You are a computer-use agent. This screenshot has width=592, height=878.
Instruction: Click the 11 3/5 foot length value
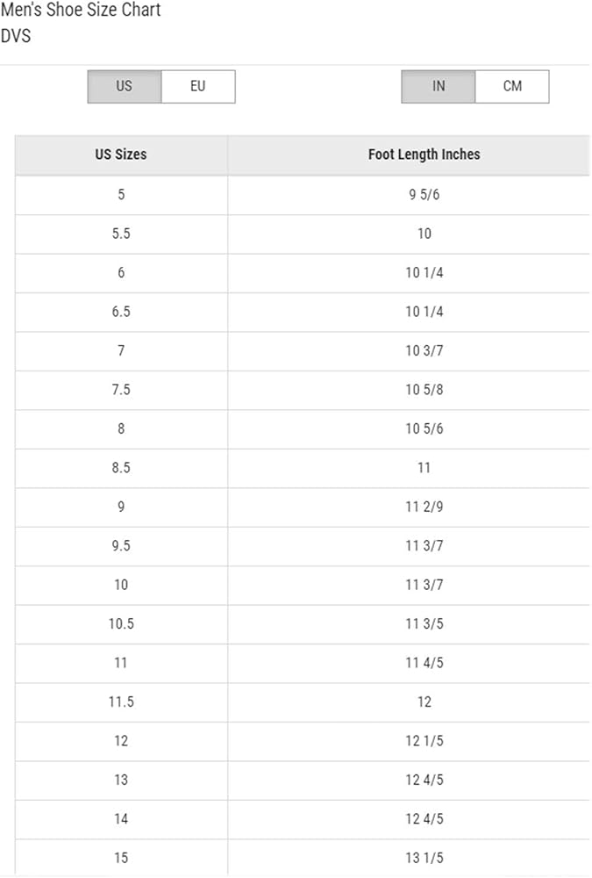click(x=424, y=623)
